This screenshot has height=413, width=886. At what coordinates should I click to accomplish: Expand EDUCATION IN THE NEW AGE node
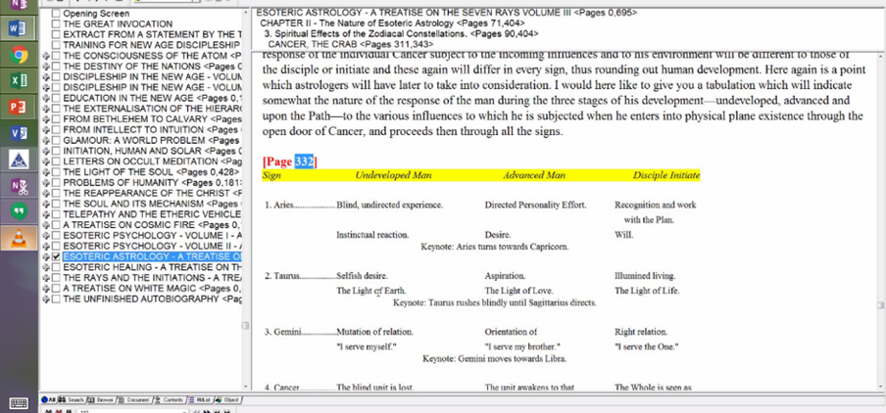click(x=46, y=98)
